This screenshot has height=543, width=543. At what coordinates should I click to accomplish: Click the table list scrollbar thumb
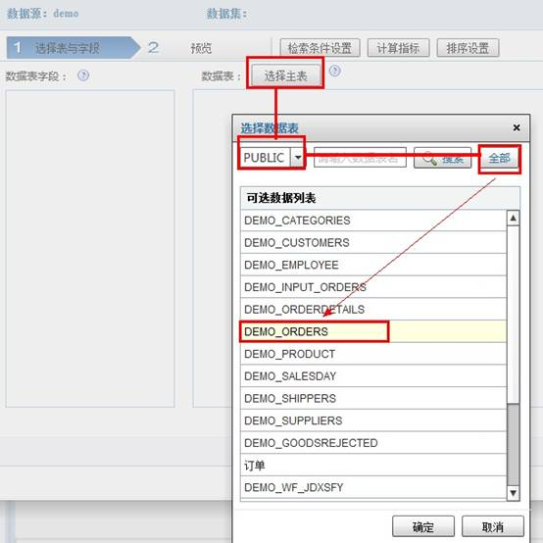(x=513, y=444)
